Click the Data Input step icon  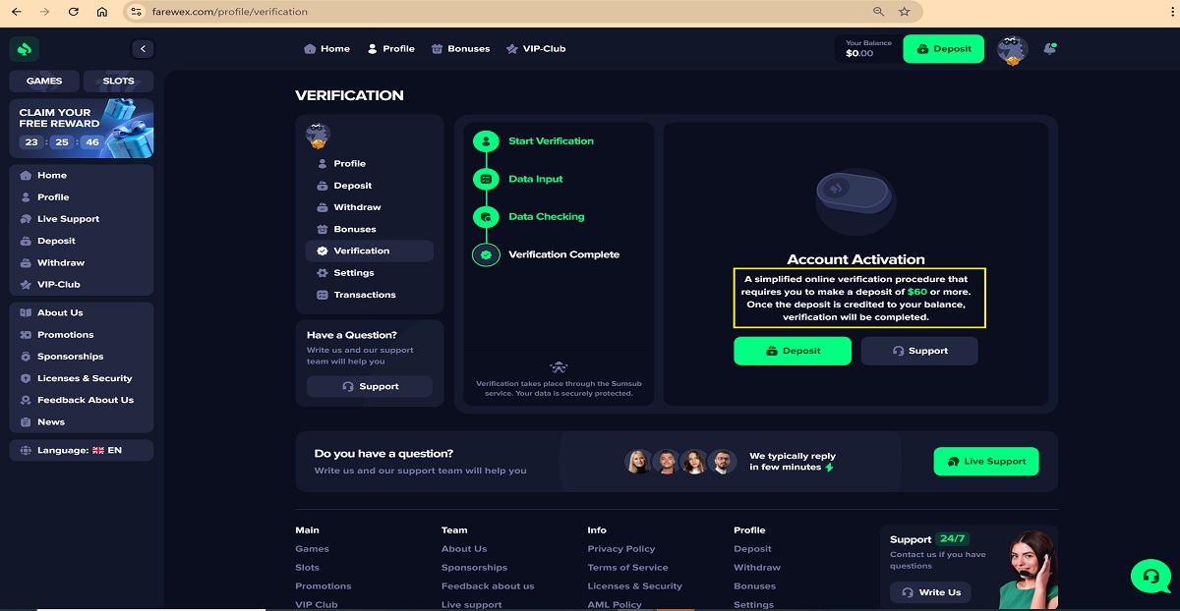pyautogui.click(x=486, y=179)
